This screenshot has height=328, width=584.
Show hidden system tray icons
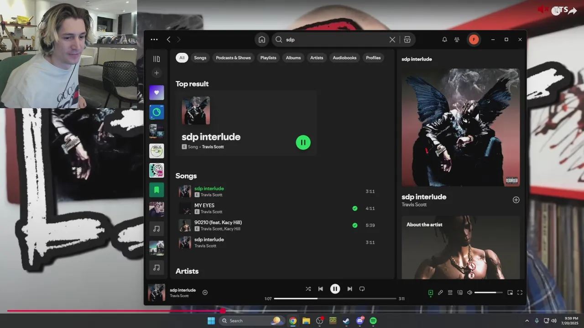527,321
